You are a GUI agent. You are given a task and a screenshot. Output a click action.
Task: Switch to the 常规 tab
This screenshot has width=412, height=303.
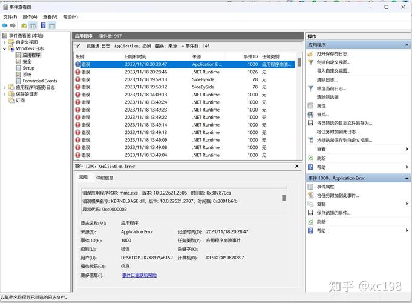click(x=83, y=177)
